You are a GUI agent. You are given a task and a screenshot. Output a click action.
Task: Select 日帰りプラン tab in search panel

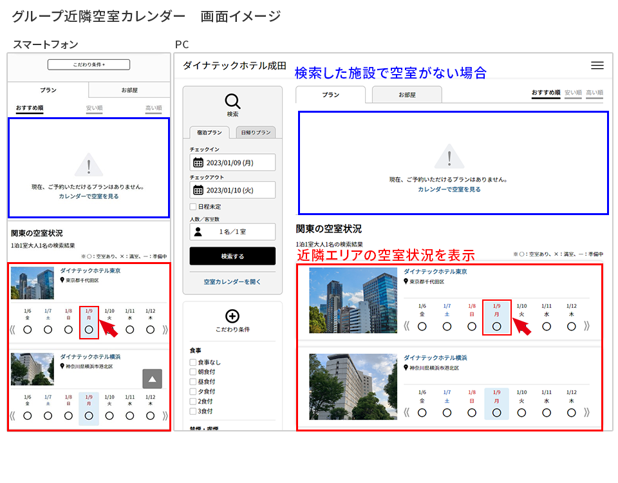256,133
